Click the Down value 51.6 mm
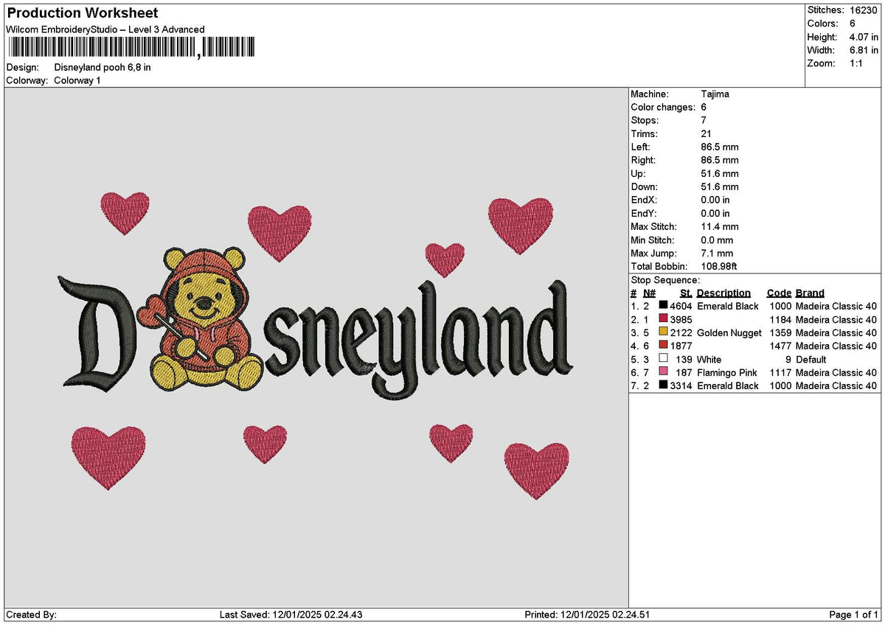 pyautogui.click(x=720, y=187)
